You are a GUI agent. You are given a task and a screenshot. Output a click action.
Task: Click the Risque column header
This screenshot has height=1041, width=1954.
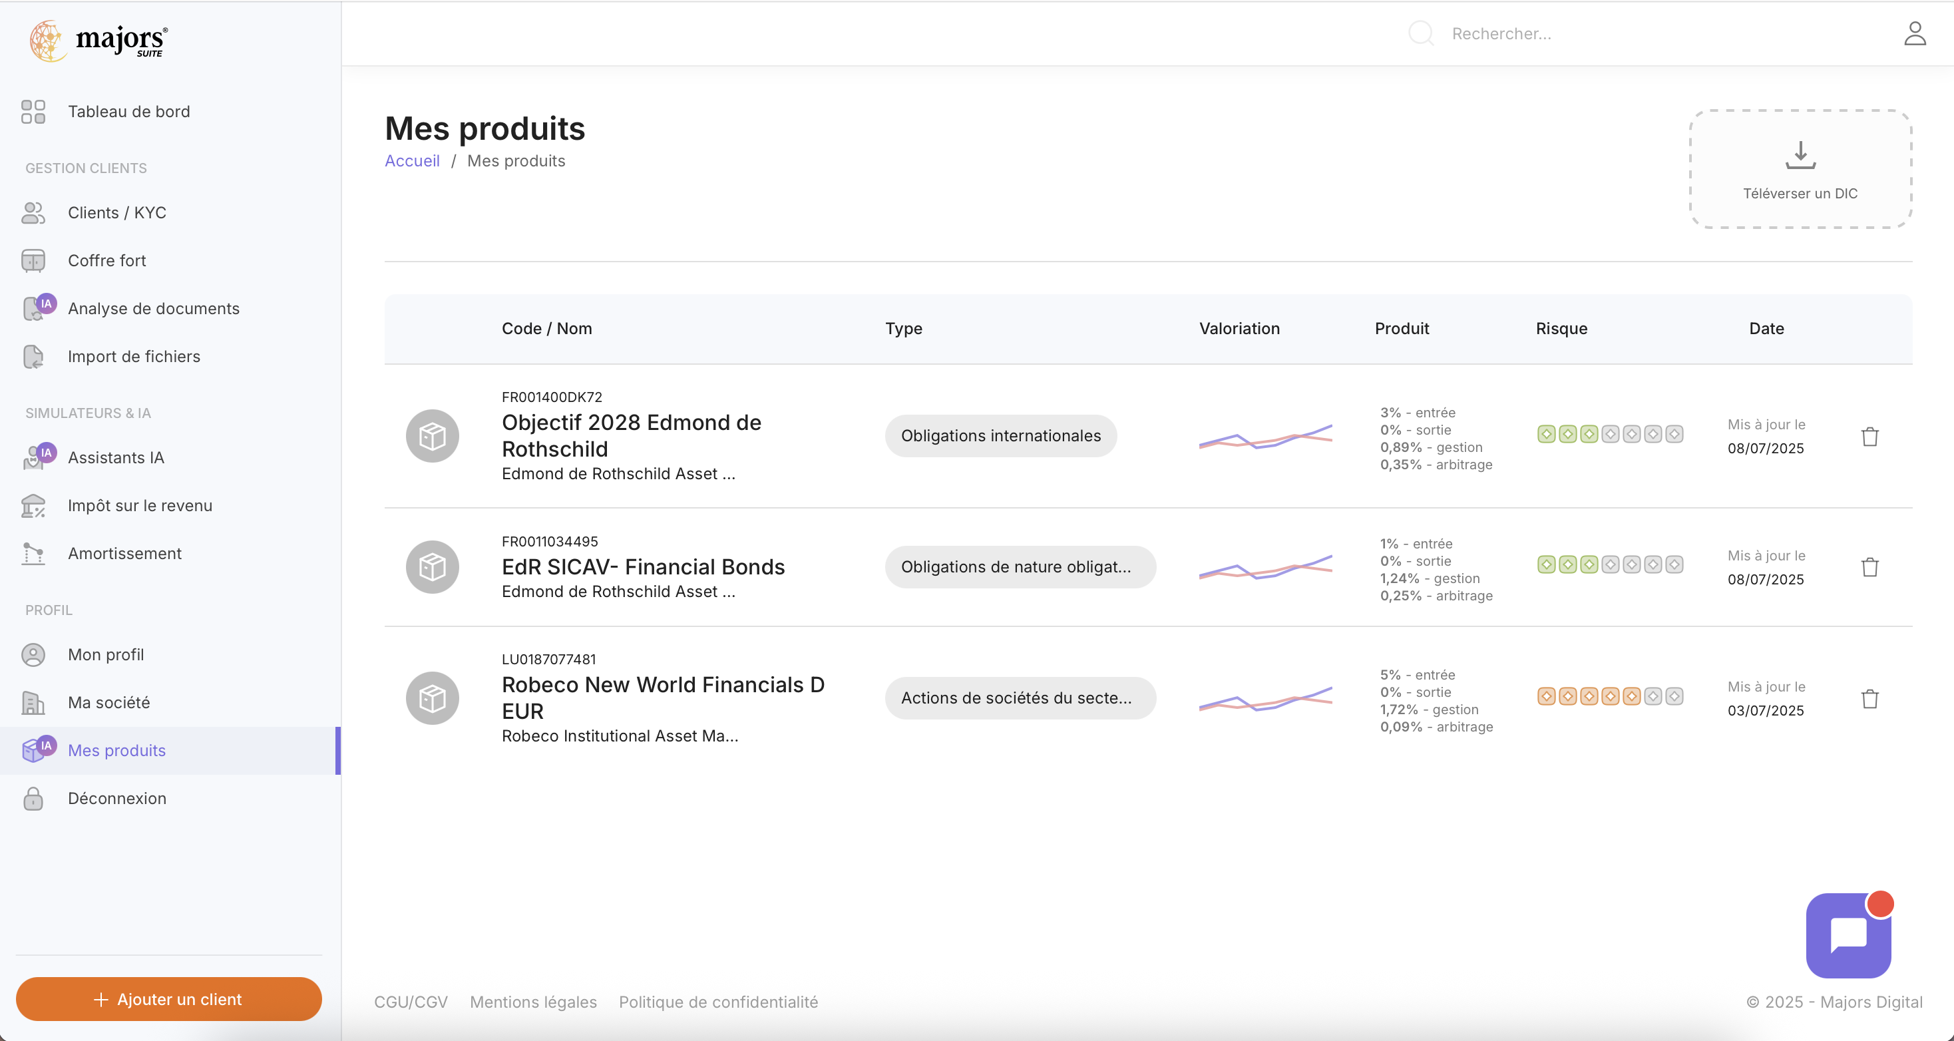tap(1561, 329)
